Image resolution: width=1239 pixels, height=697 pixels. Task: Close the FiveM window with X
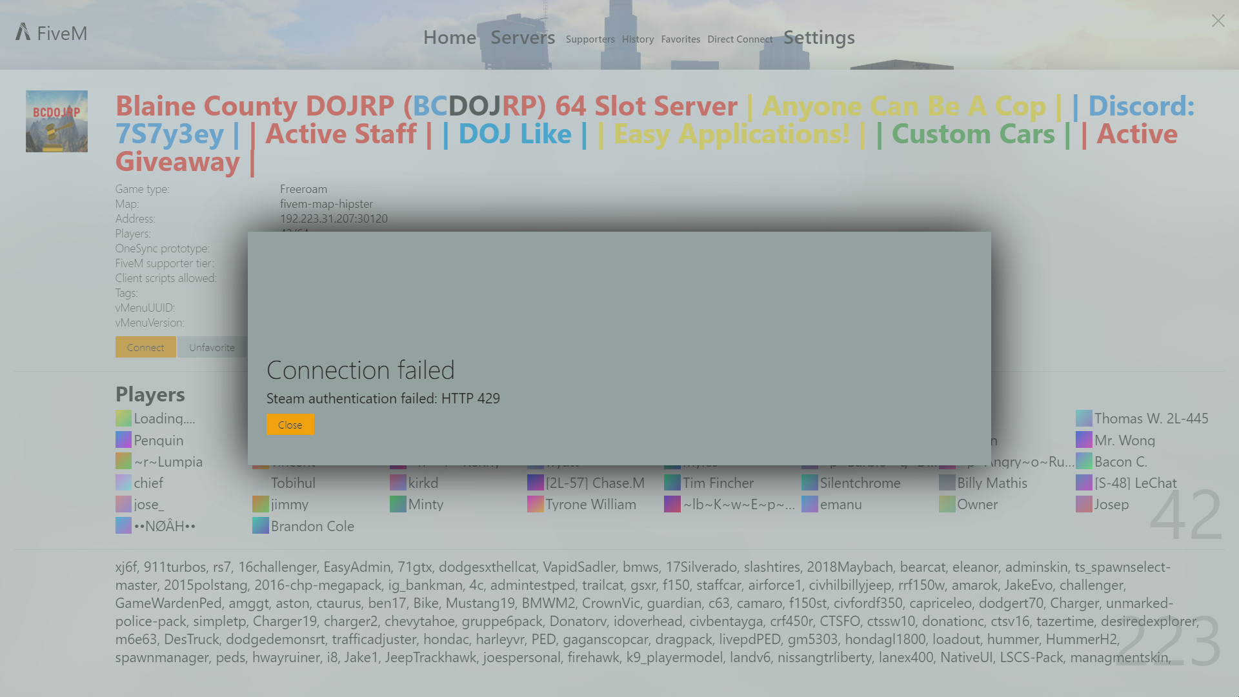pos(1218,21)
